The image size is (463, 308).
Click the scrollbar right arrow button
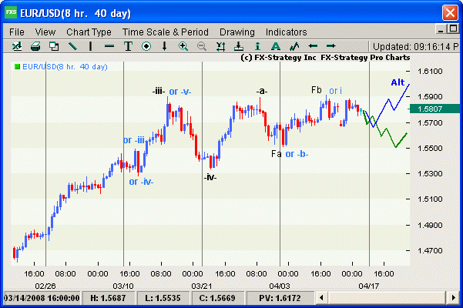pyautogui.click(x=453, y=298)
